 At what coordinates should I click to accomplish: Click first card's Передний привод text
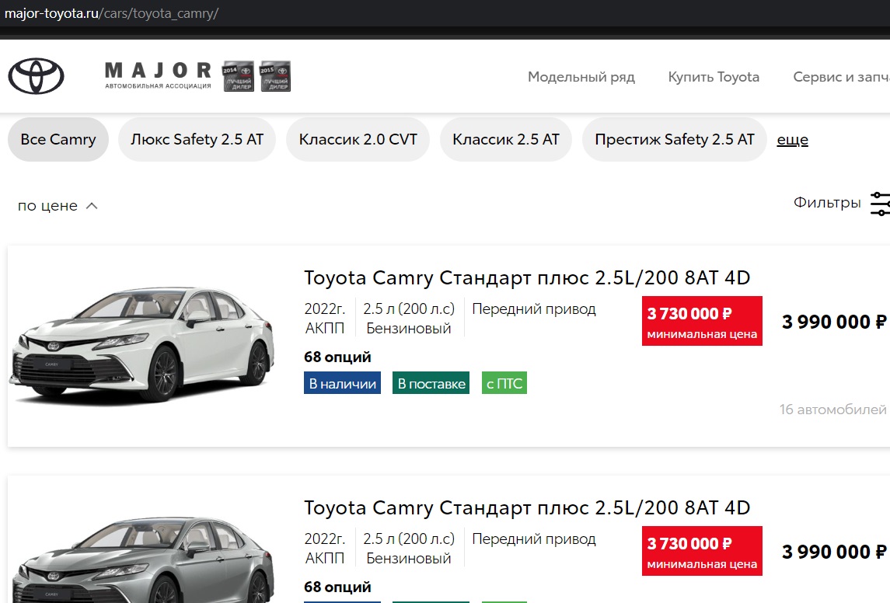pos(533,309)
